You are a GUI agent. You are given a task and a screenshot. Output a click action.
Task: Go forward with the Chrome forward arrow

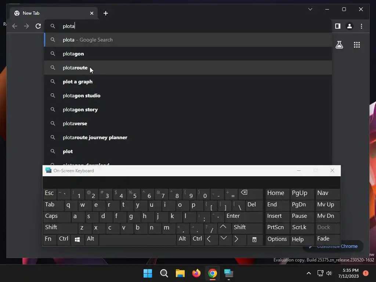point(26,26)
